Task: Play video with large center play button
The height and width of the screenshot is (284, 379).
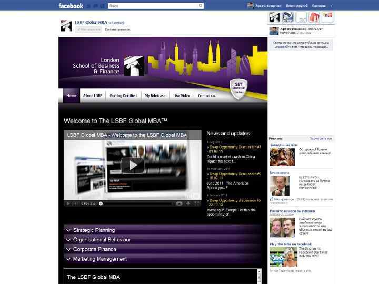Action: coord(133,166)
